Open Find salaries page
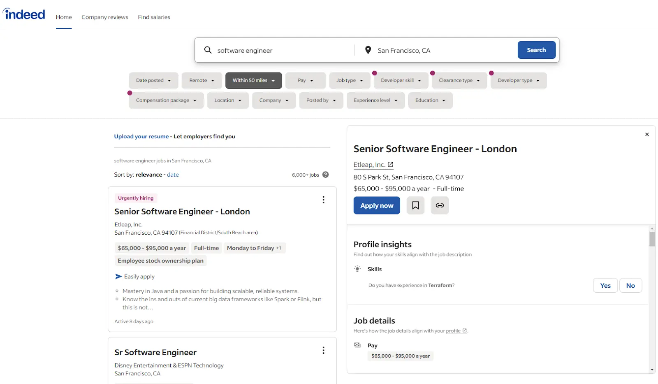Viewport: 658px width, 384px height. [x=154, y=17]
